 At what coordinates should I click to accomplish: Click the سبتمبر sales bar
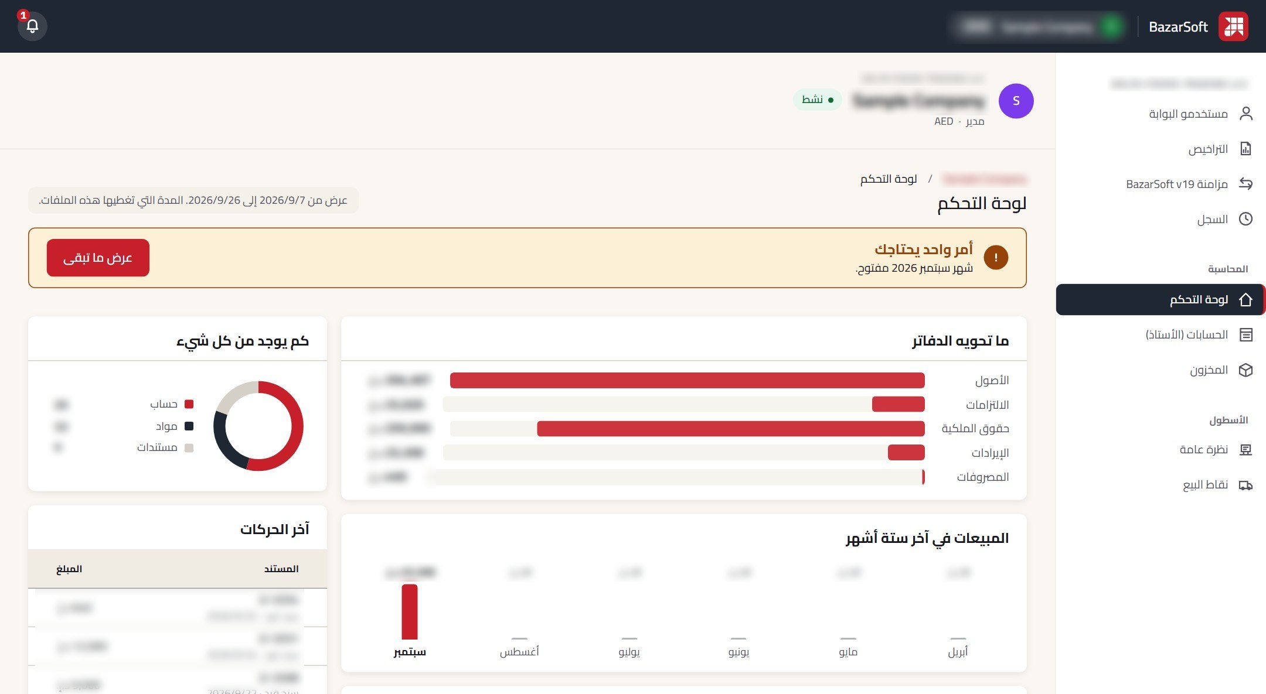pos(410,612)
